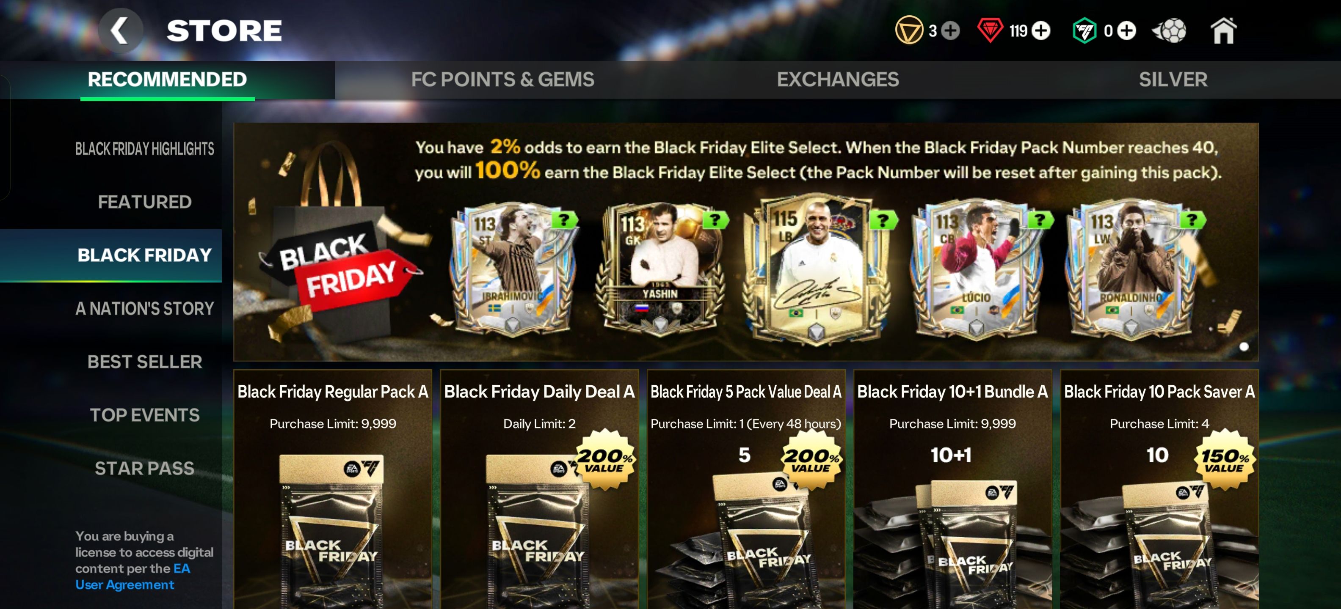Go back using the Store arrow
The width and height of the screenshot is (1341, 609).
[x=120, y=30]
